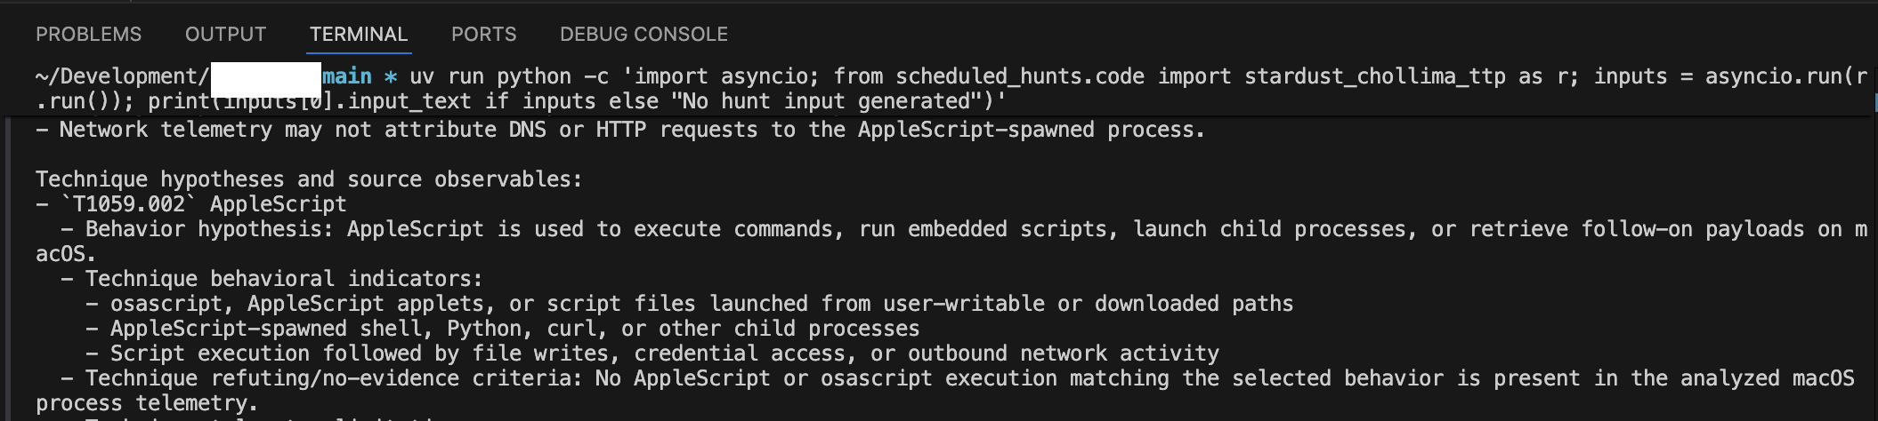1878x421 pixels.
Task: Click the vertical command decoration bar at left
Action: pyautogui.click(x=10, y=268)
